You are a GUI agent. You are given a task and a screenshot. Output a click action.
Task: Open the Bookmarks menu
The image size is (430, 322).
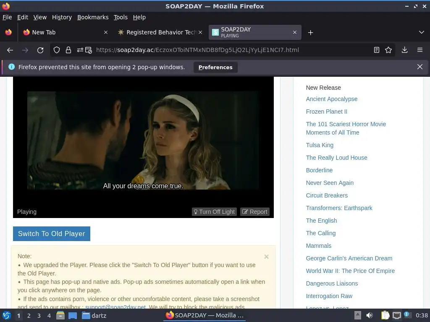93,17
